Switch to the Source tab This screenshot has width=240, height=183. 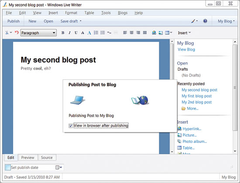pyautogui.click(x=47, y=157)
